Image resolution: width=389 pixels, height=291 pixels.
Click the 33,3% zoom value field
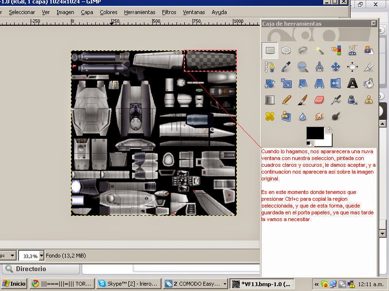point(29,256)
